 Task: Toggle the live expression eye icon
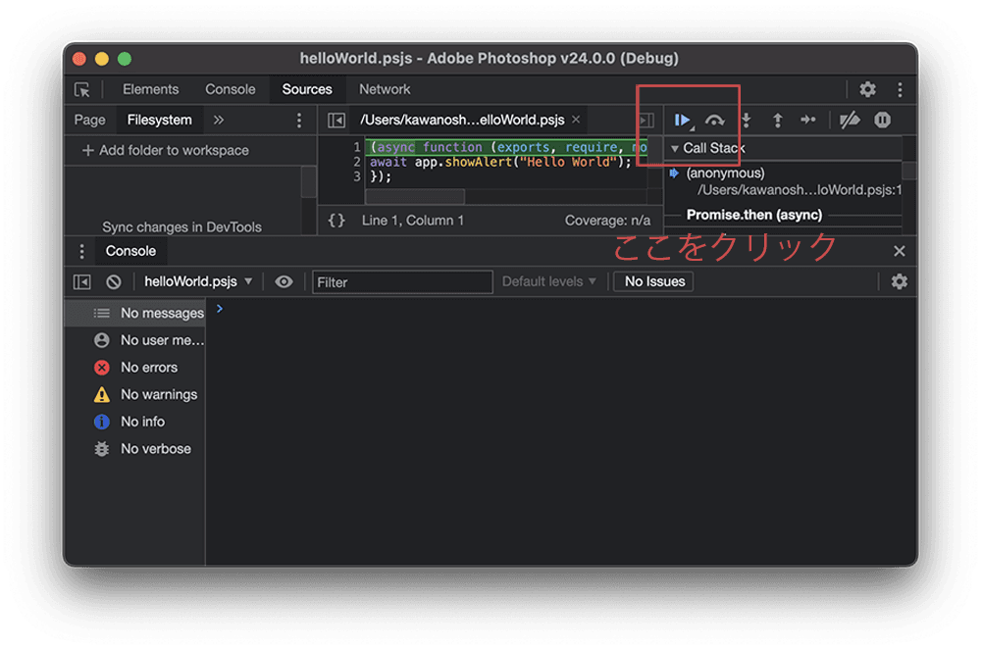coord(284,281)
